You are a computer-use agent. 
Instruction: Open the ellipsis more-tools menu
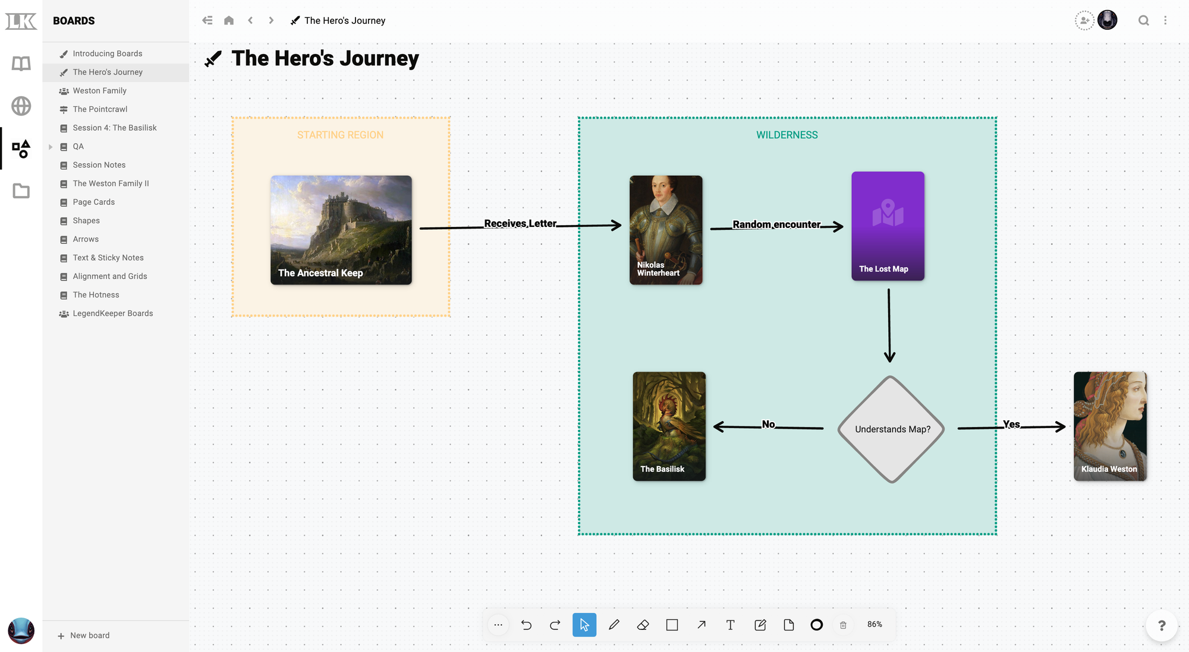pyautogui.click(x=498, y=625)
